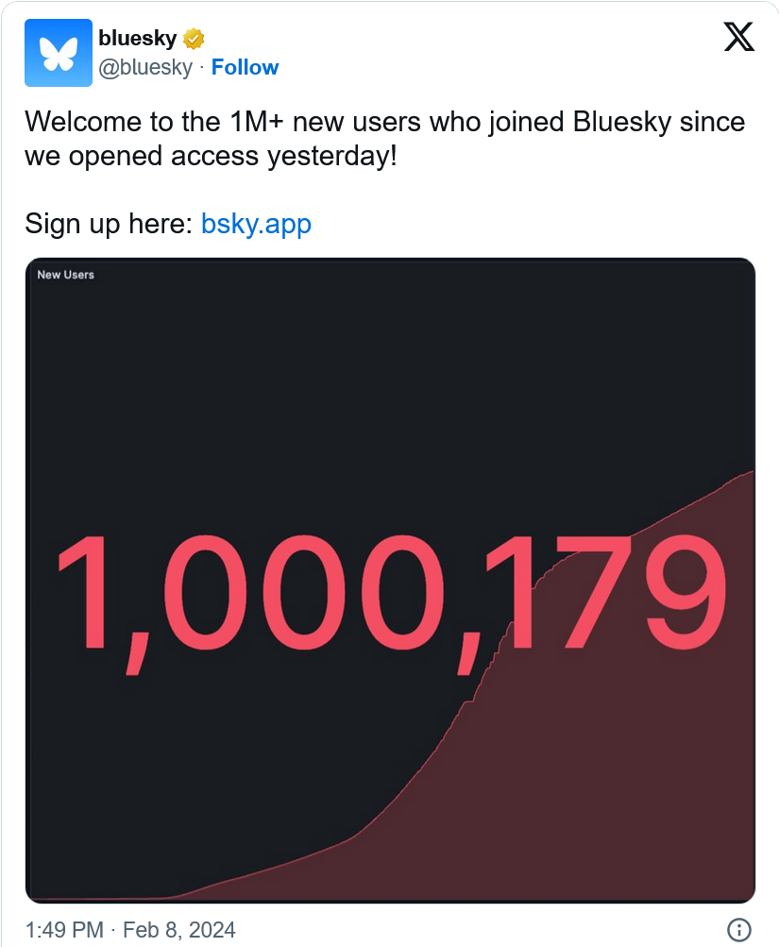Click the gold verified badge
The width and height of the screenshot is (779, 947).
(194, 39)
